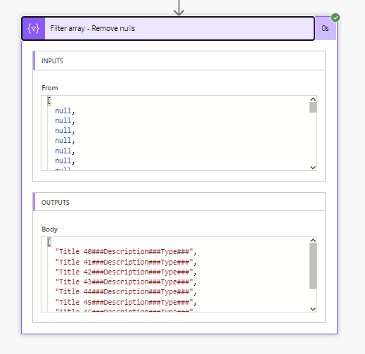Click the 0s duration label
The width and height of the screenshot is (365, 354).
(x=325, y=29)
